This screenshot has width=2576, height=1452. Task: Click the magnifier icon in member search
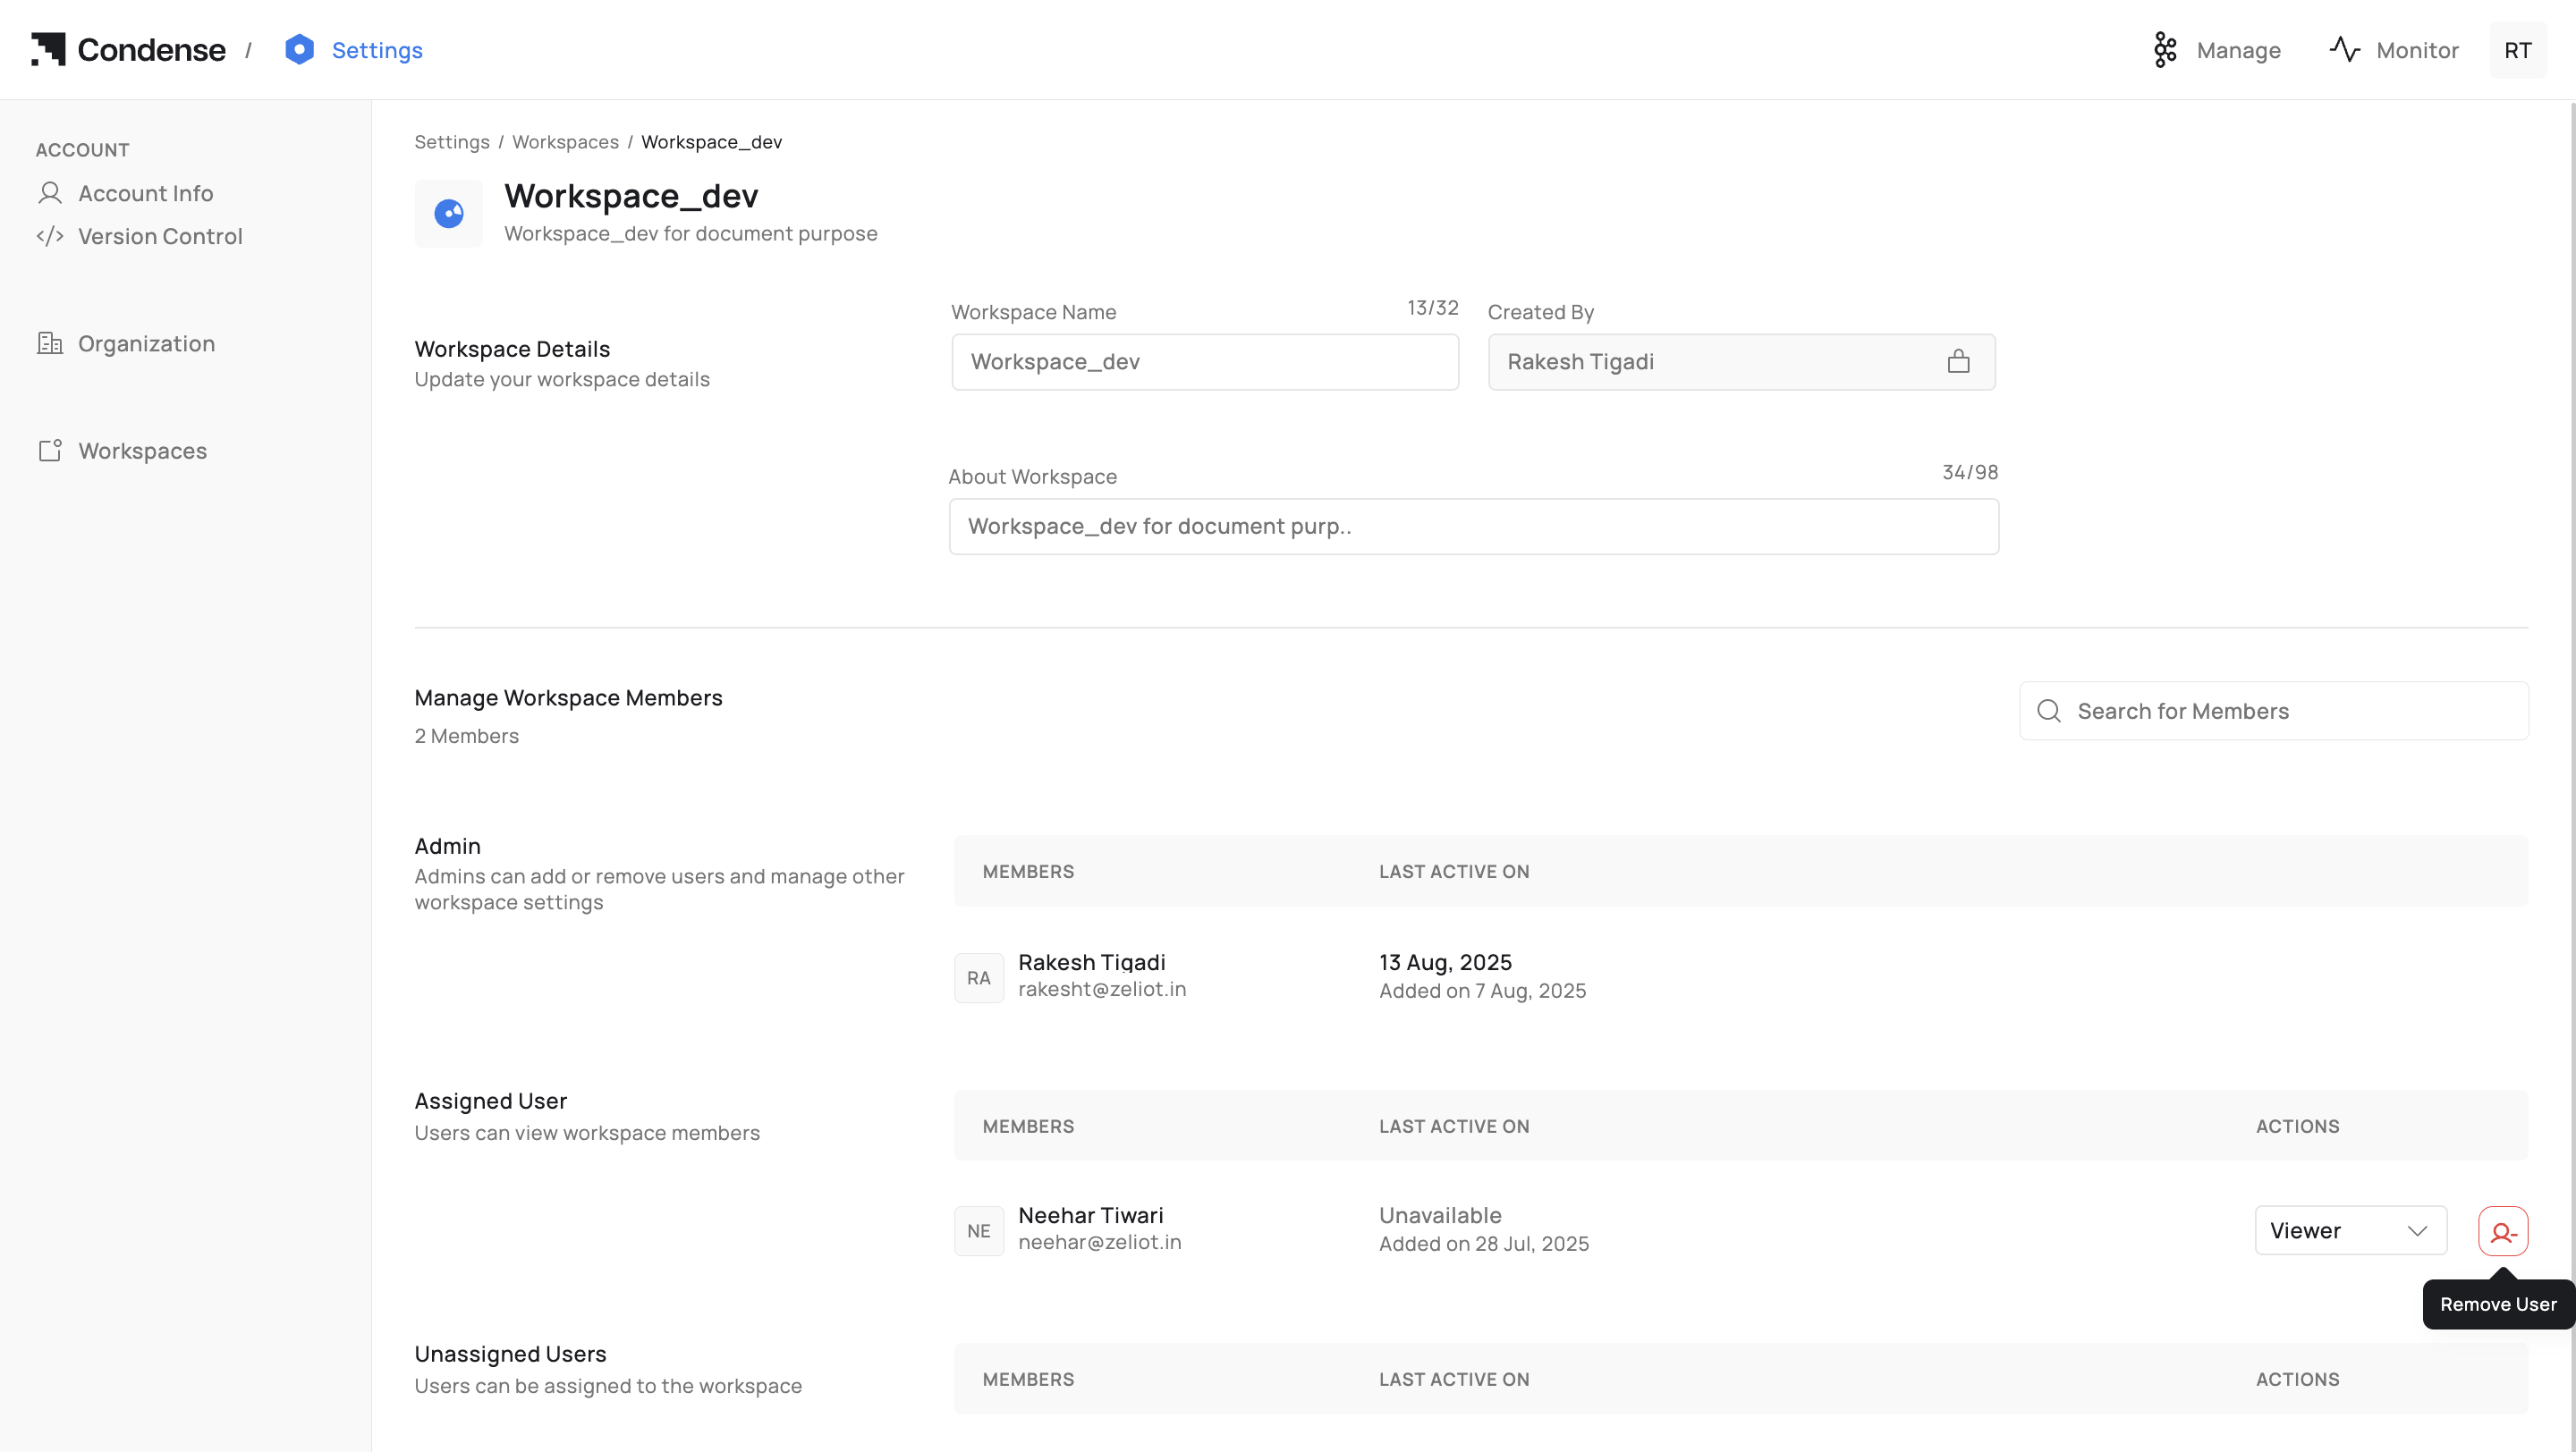[2049, 711]
